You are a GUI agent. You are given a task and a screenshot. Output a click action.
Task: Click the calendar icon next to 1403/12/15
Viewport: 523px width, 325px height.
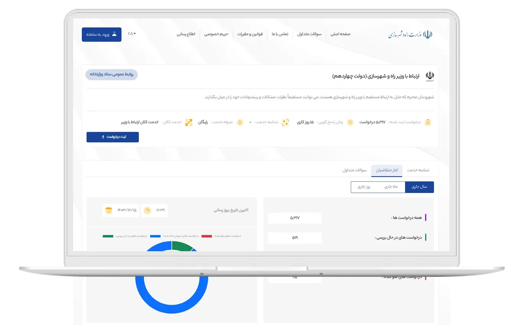[x=109, y=210]
